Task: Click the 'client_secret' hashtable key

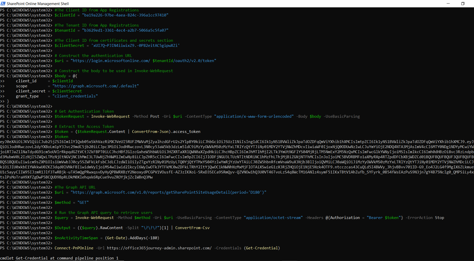Action: point(31,91)
